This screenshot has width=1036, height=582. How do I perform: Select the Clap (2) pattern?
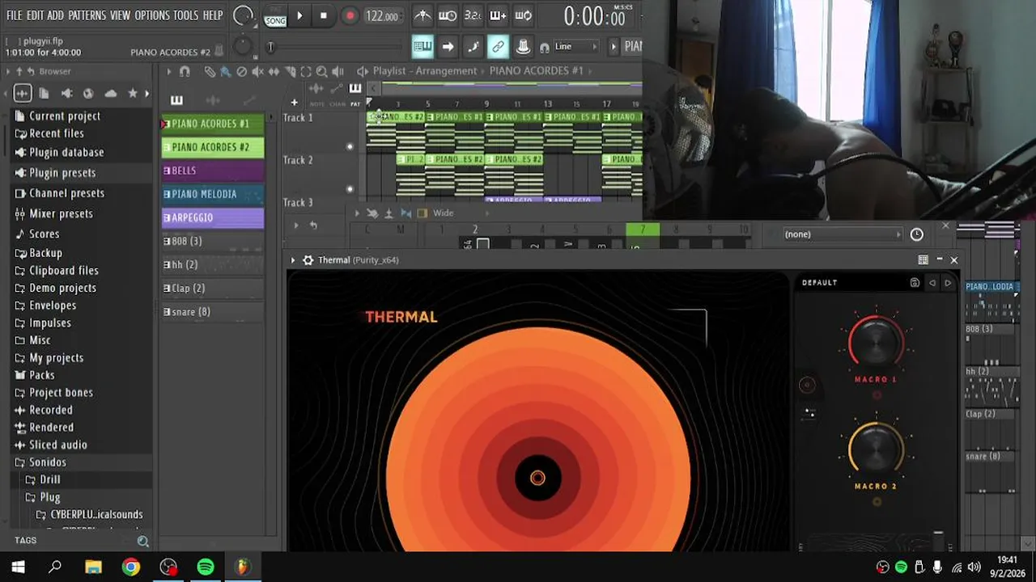[213, 288]
